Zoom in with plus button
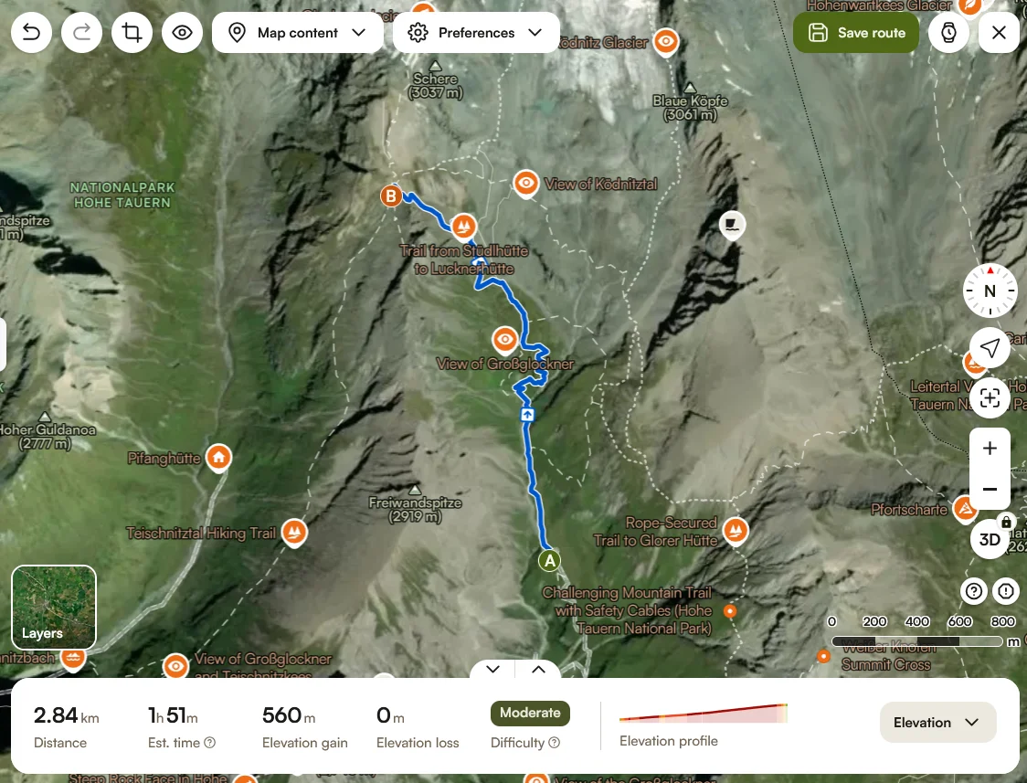Image resolution: width=1027 pixels, height=783 pixels. pos(990,449)
